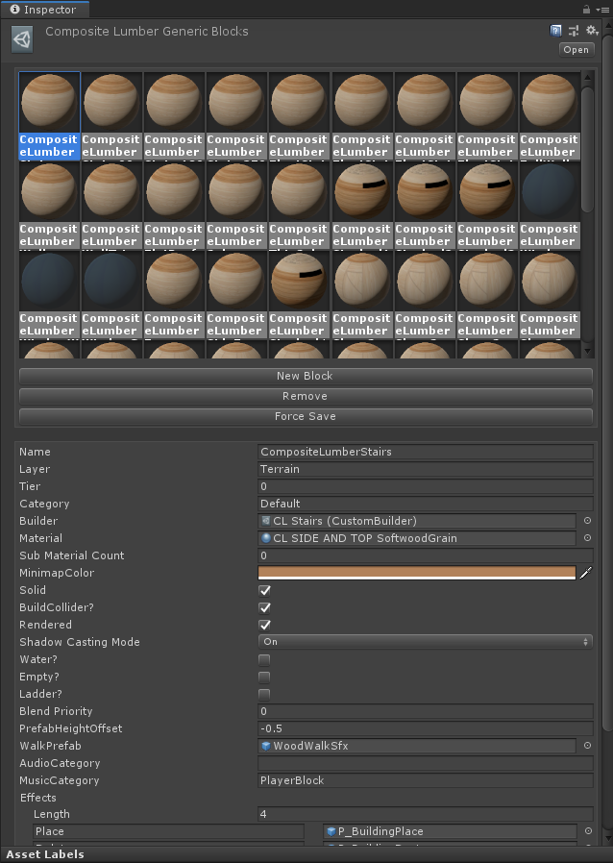Uncheck the BuildCollider? checkbox
This screenshot has height=863, width=613.
click(264, 607)
